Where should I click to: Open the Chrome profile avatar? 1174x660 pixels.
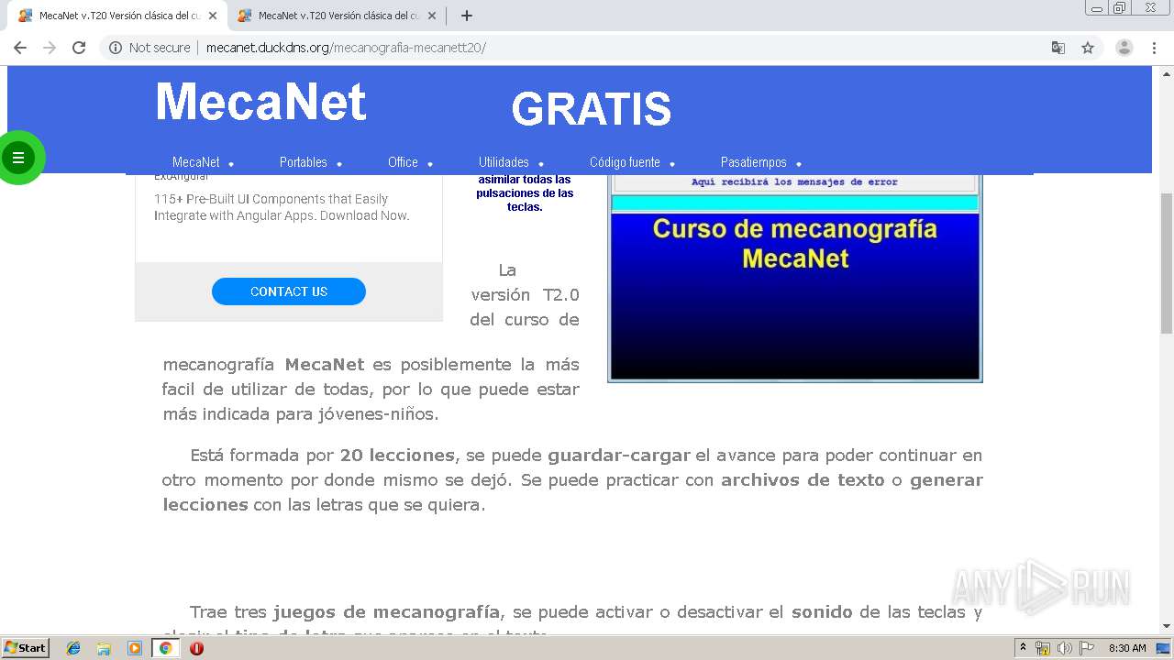(x=1124, y=48)
